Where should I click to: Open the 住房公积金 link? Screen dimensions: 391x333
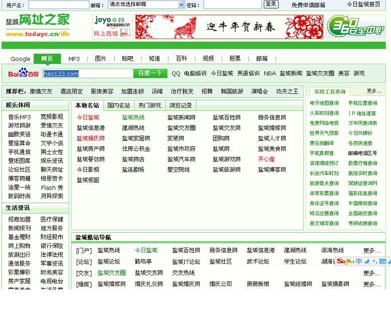click(x=136, y=149)
